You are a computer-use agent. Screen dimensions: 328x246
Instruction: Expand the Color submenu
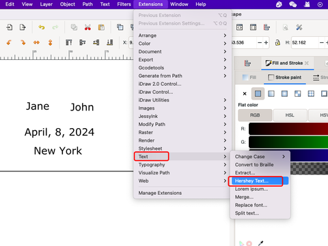(182, 44)
